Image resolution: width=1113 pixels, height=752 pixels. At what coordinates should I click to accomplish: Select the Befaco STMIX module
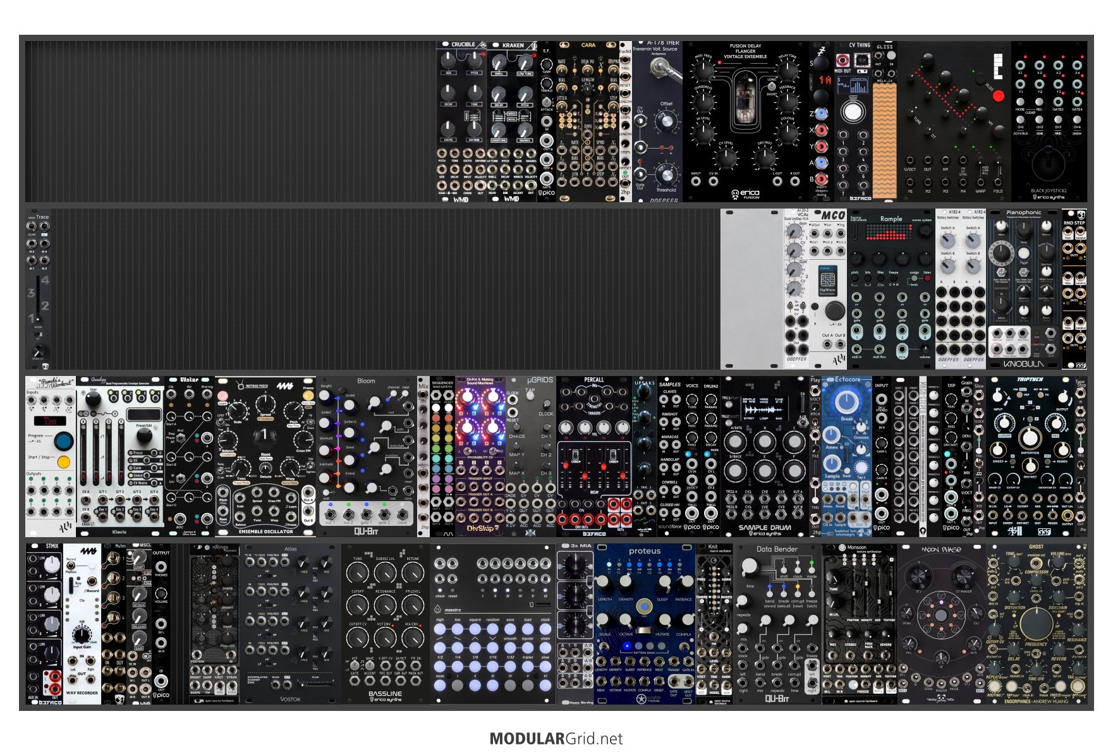[x=44, y=624]
